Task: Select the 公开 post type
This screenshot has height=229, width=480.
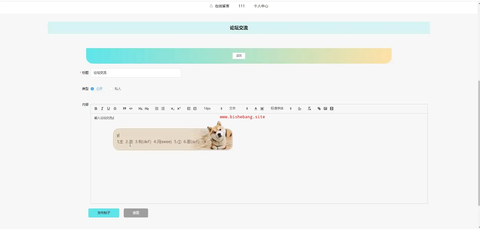Action: pyautogui.click(x=97, y=89)
